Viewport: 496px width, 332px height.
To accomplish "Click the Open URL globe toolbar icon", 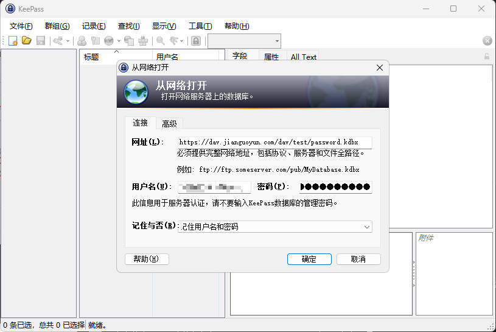I will click(109, 41).
